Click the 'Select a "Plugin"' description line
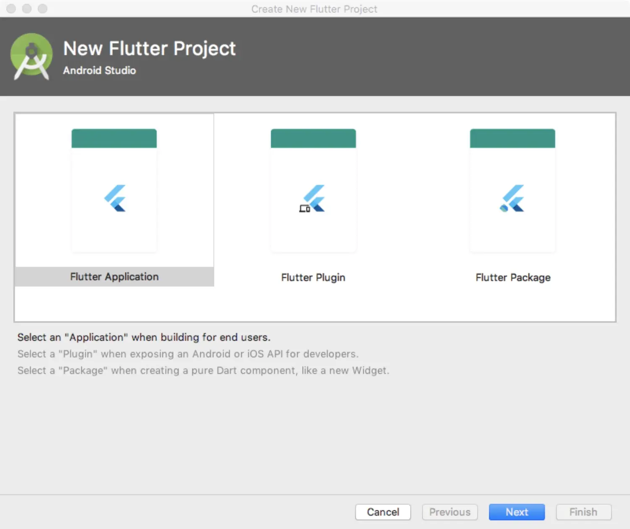Screen dimensions: 630x529 [x=188, y=354]
